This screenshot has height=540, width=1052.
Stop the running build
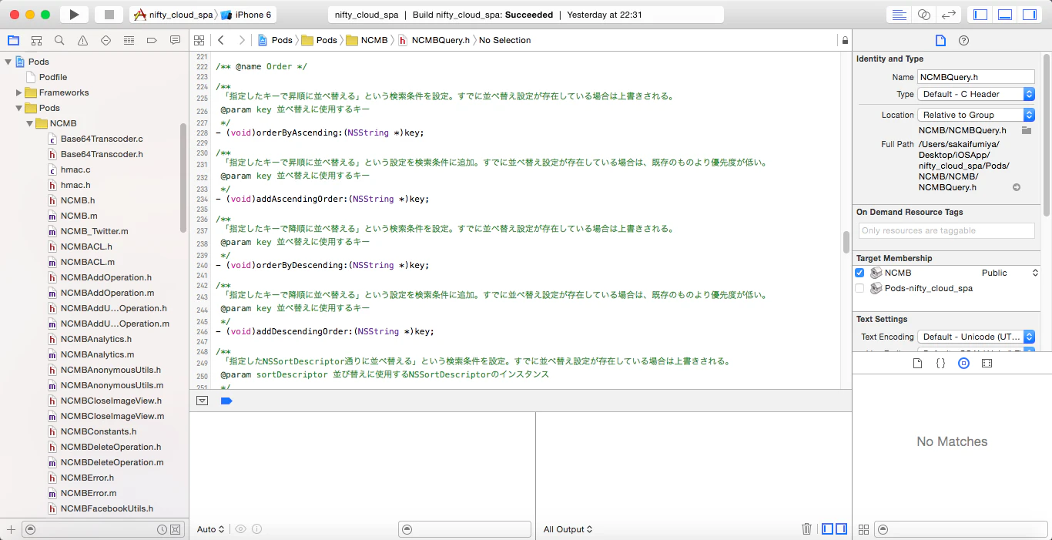(x=109, y=15)
